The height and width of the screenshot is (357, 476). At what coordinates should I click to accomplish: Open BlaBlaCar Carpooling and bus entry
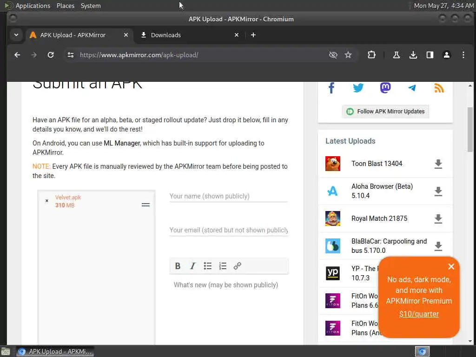[x=389, y=246]
